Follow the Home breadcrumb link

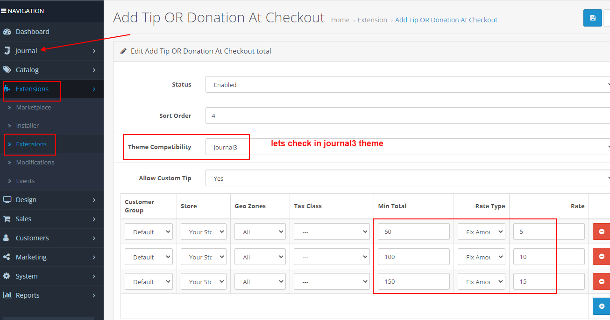point(340,20)
